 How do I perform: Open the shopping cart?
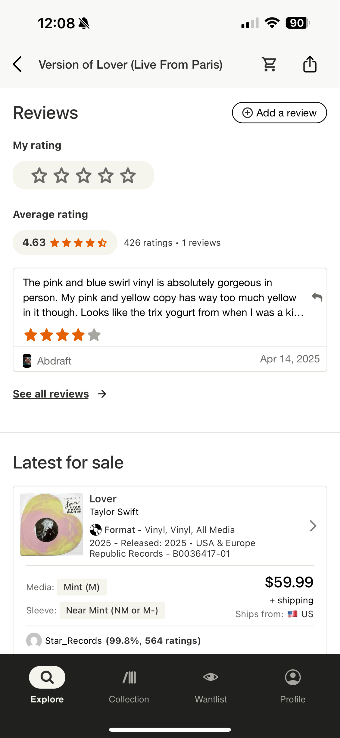pyautogui.click(x=269, y=64)
